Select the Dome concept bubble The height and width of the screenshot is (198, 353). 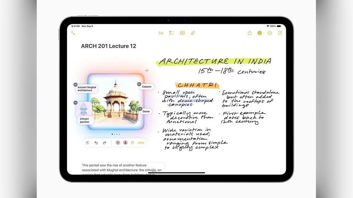coord(146,111)
